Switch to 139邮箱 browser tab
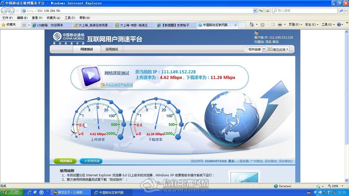The image size is (349, 196). click(52, 25)
